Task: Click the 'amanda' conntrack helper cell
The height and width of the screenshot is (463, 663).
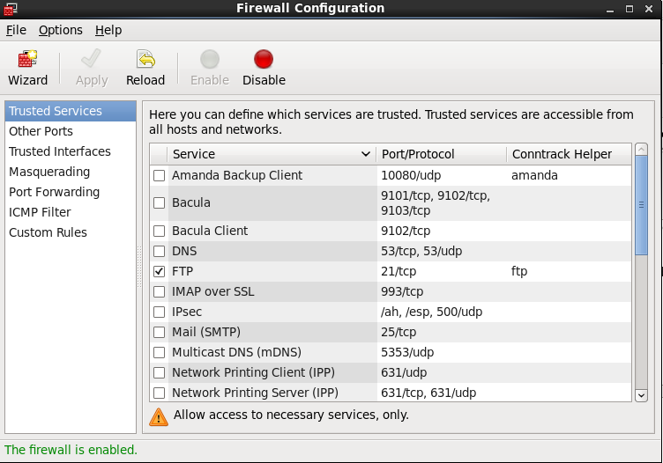Action: pyautogui.click(x=534, y=175)
